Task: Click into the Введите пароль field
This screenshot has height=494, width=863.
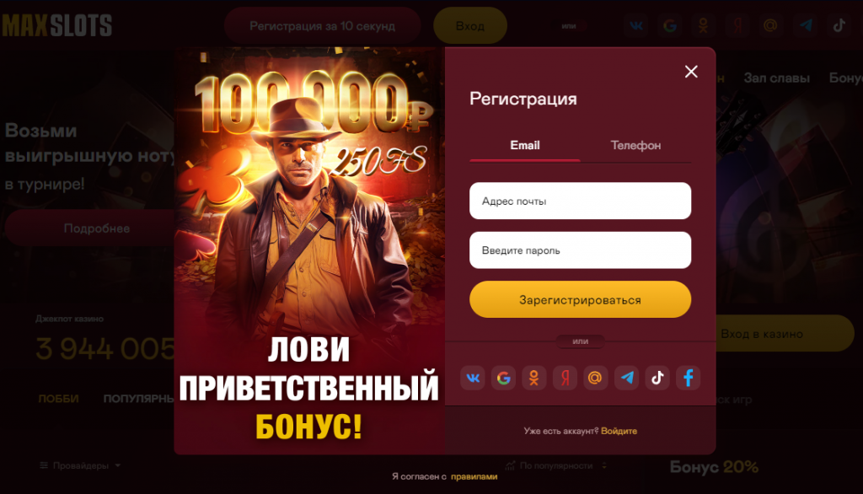Action: coord(580,250)
